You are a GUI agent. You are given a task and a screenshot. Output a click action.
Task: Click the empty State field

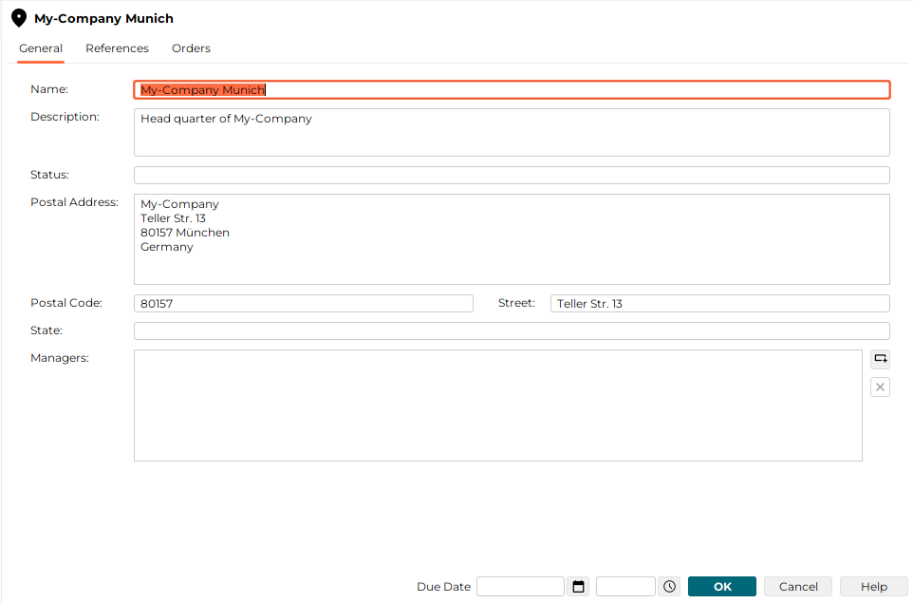(512, 330)
